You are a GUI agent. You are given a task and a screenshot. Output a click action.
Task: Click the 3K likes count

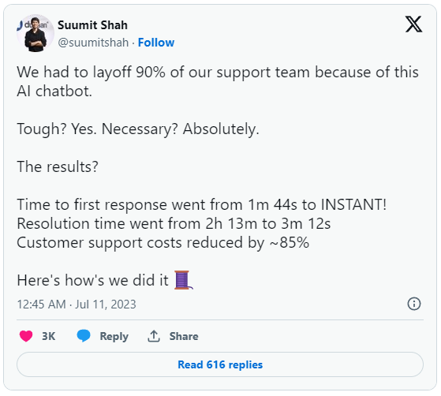click(x=49, y=336)
